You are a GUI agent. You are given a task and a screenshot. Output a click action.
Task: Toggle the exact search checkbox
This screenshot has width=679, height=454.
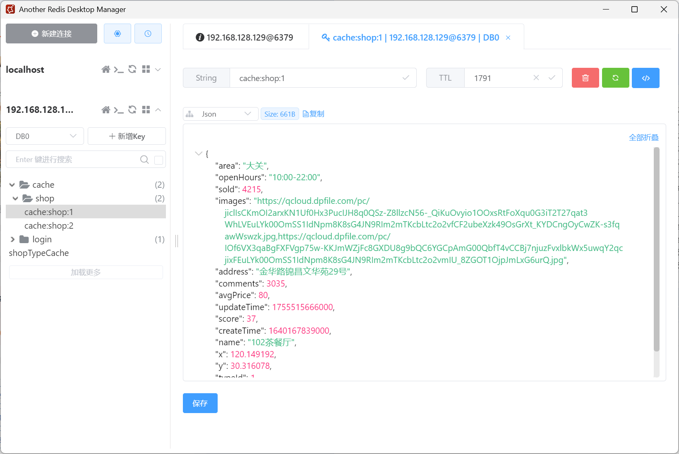158,160
